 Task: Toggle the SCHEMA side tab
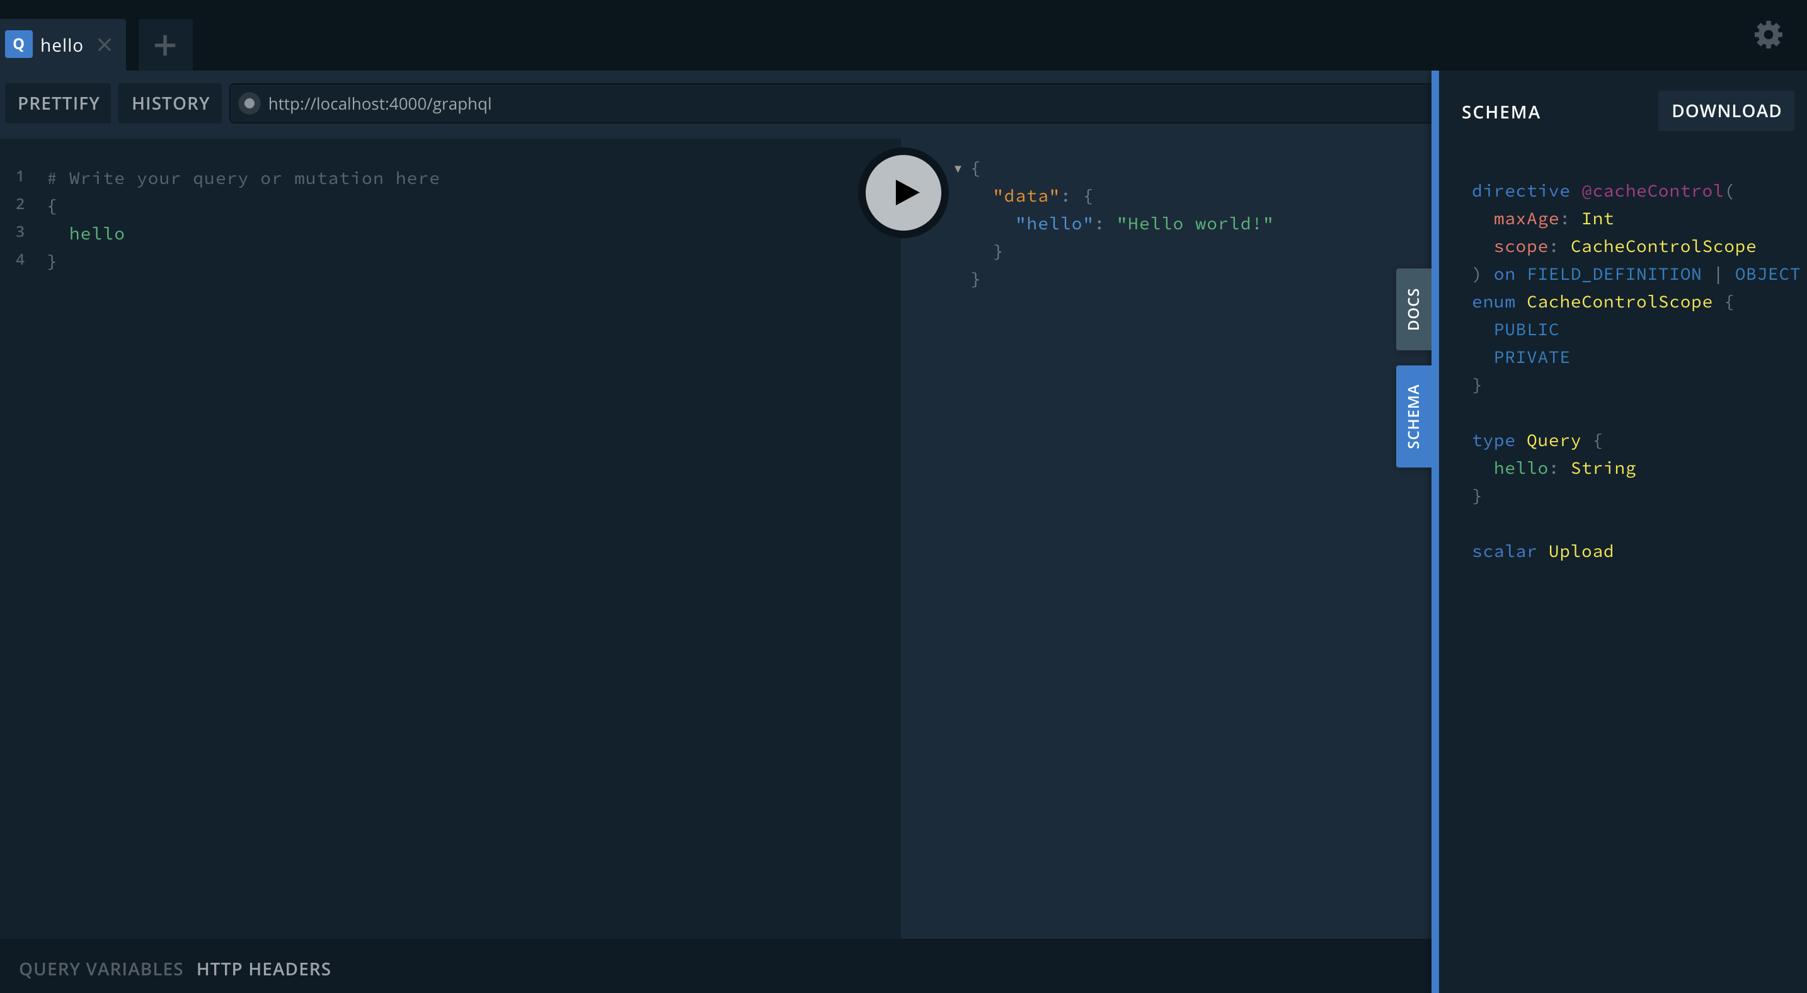click(1413, 416)
